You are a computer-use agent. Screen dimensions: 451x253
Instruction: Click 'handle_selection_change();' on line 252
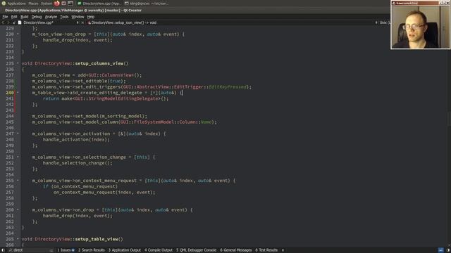click(x=78, y=163)
